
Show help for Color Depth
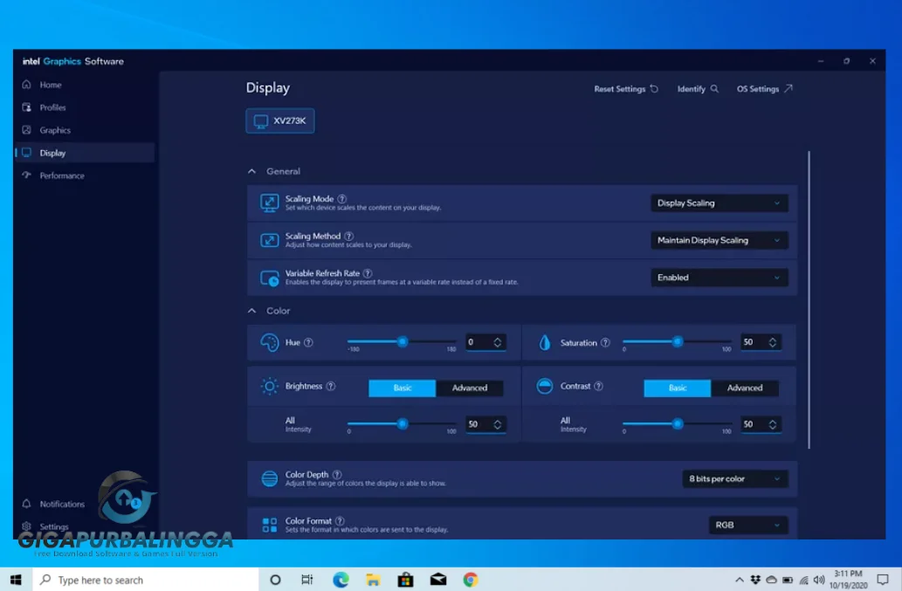coord(337,475)
